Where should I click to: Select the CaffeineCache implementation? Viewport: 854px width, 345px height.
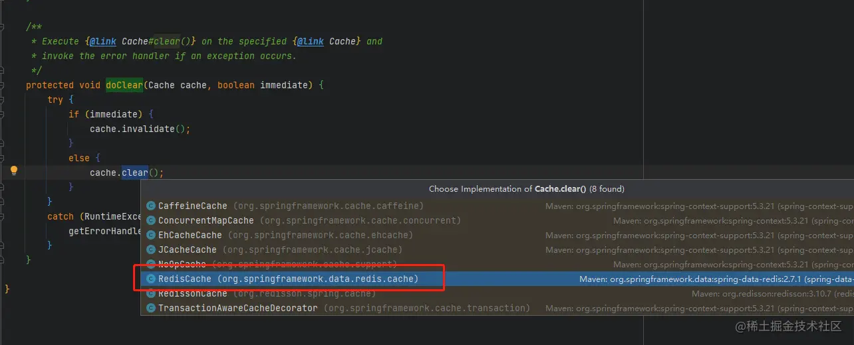pyautogui.click(x=498, y=206)
